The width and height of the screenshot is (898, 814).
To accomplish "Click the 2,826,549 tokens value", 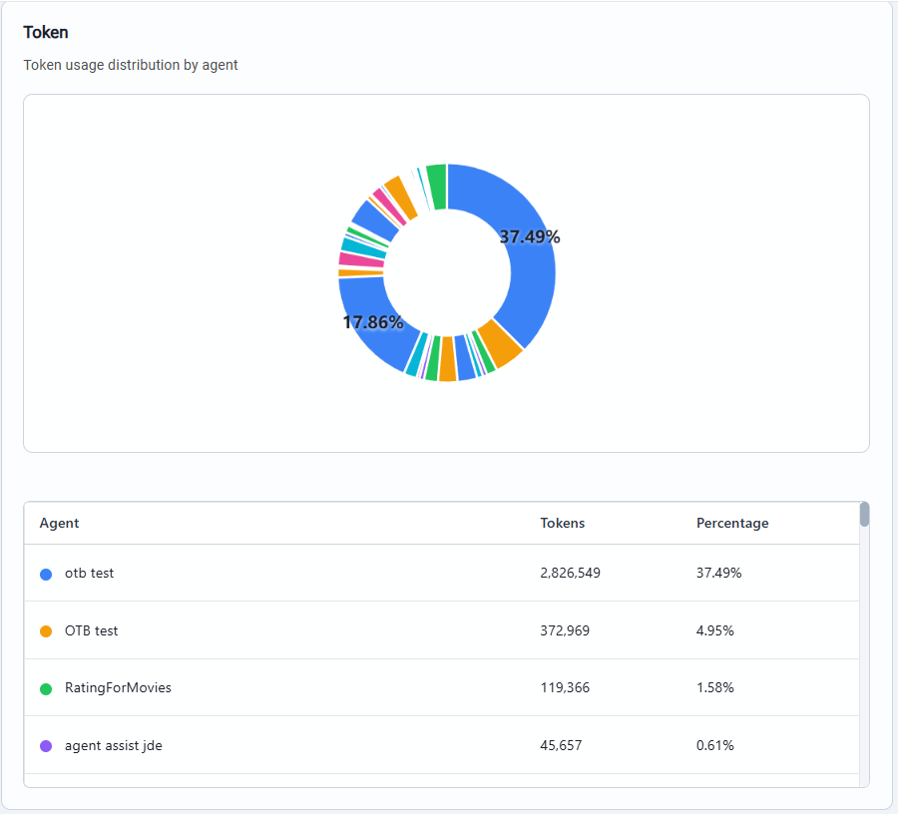I will (571, 573).
